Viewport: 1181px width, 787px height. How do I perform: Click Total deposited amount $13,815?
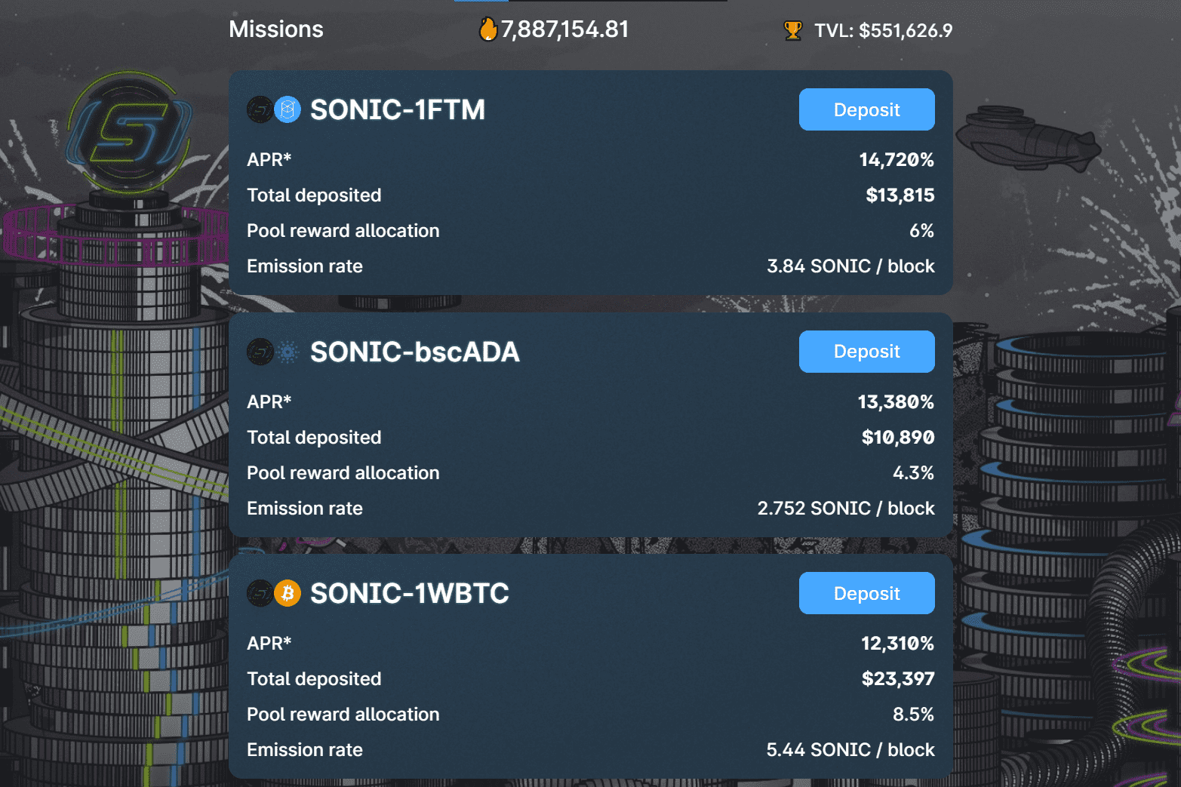click(900, 195)
